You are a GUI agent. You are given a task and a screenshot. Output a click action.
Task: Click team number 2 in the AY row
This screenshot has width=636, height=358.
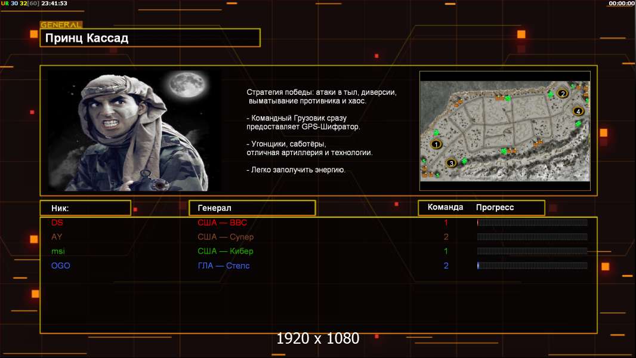446,237
